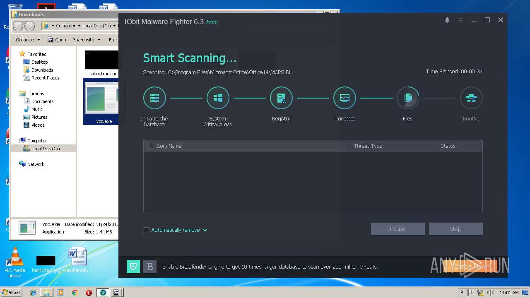The height and width of the screenshot is (298, 530).
Task: Open the Windows Start menu
Action: click(x=11, y=293)
